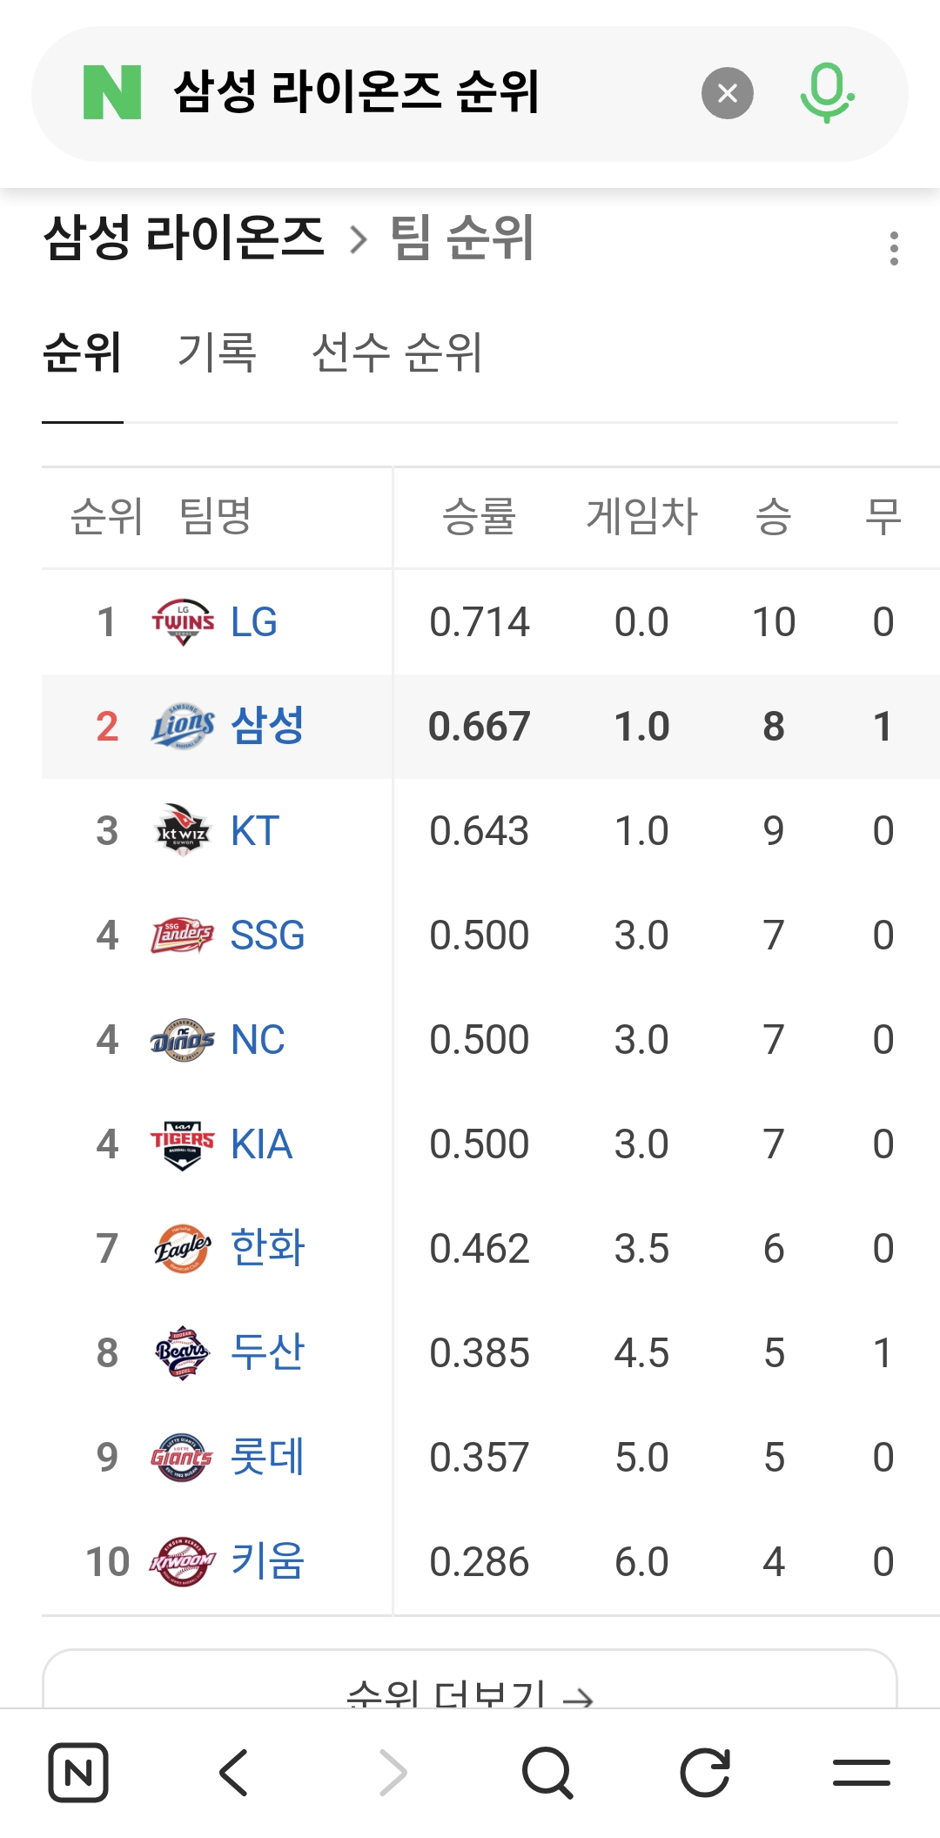Switch to the 기록 tab
Image resolution: width=940 pixels, height=1838 pixels.
[x=217, y=353]
